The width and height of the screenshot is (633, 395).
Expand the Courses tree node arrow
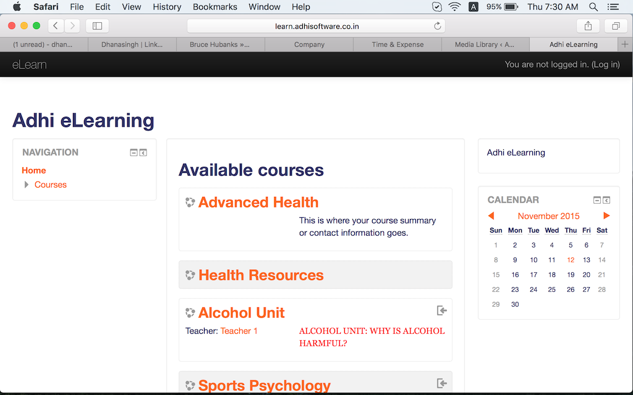click(x=26, y=185)
